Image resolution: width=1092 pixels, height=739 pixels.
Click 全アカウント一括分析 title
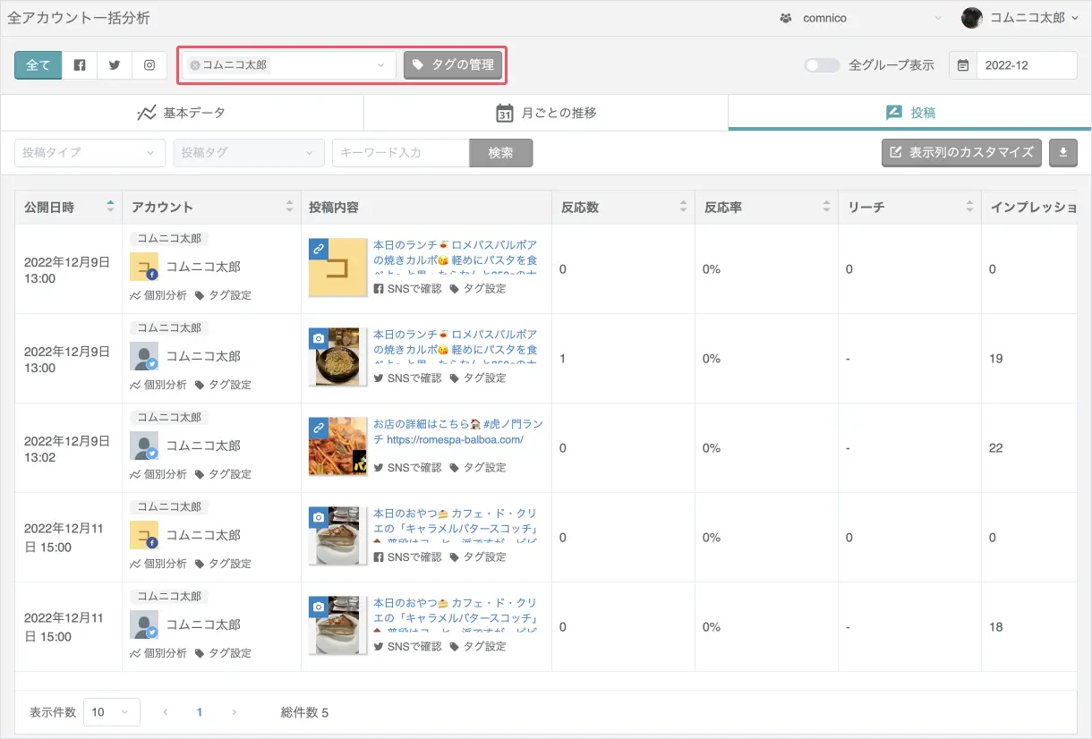79,18
